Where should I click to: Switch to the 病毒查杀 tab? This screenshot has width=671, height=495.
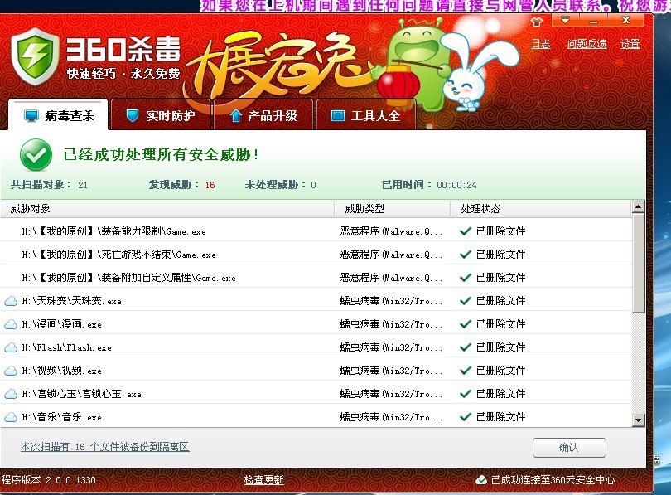[59, 115]
